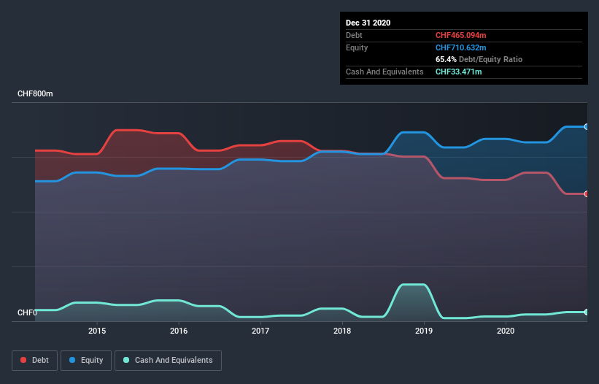
Task: Click Cash And Equivalents label in tooltip
Action: click(384, 72)
